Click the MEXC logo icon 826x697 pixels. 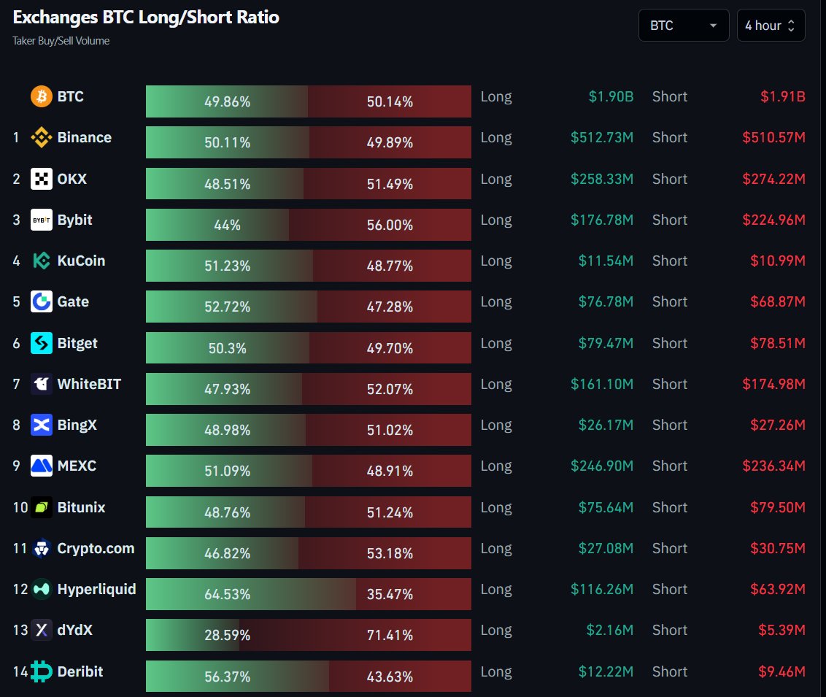(41, 466)
